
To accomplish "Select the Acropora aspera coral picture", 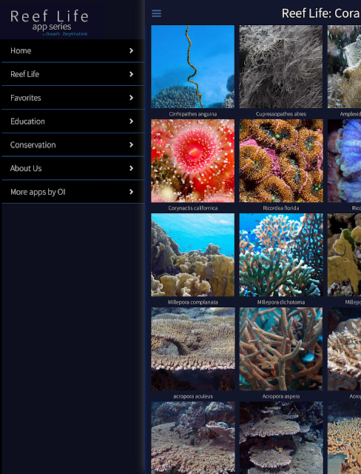I will point(280,349).
